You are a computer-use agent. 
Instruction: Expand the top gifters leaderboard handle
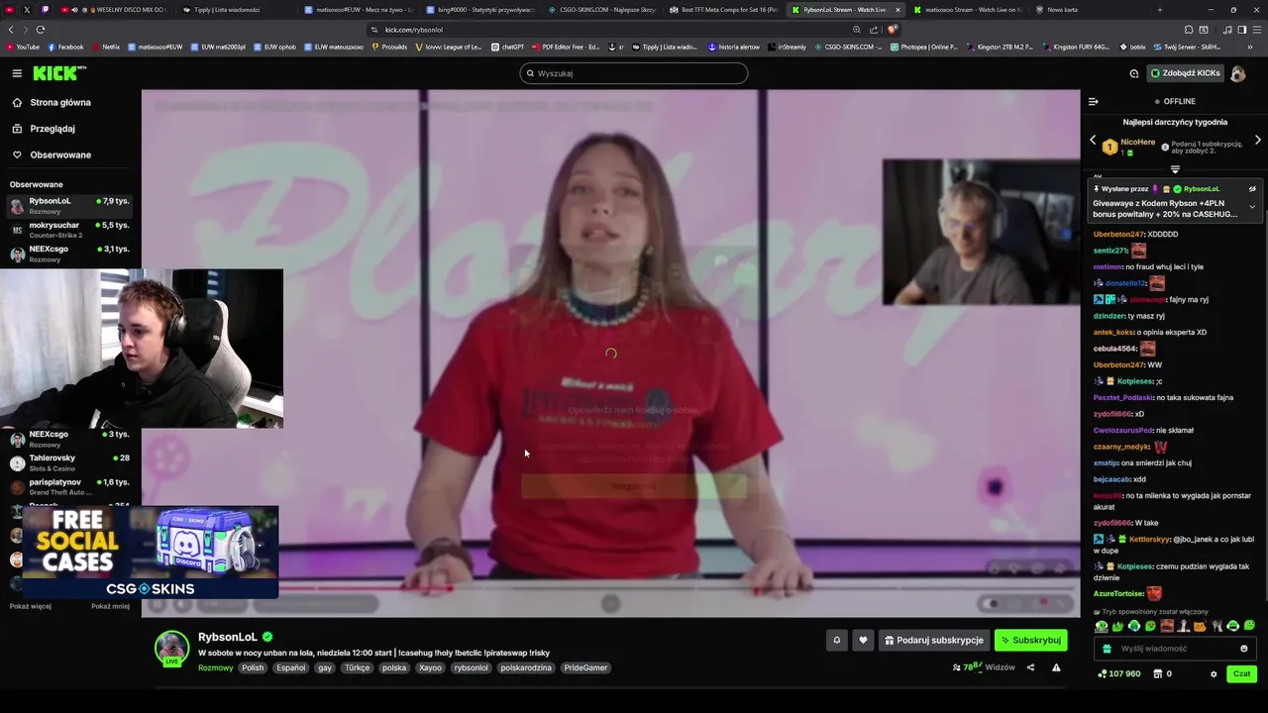click(1175, 169)
